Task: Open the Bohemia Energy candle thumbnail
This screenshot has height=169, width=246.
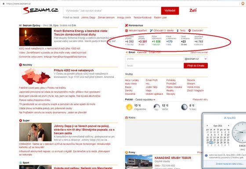Action: coord(35,37)
